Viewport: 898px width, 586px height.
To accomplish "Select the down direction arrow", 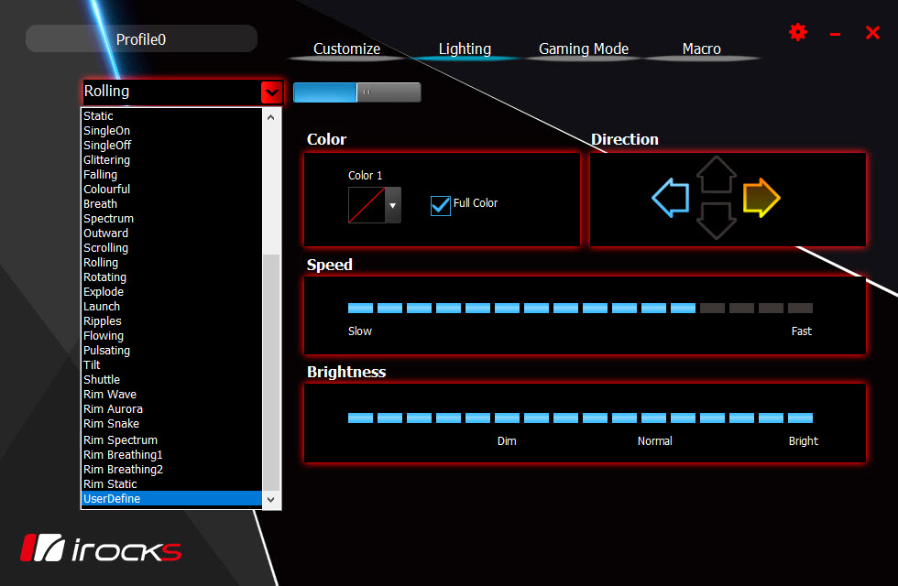I will click(716, 221).
